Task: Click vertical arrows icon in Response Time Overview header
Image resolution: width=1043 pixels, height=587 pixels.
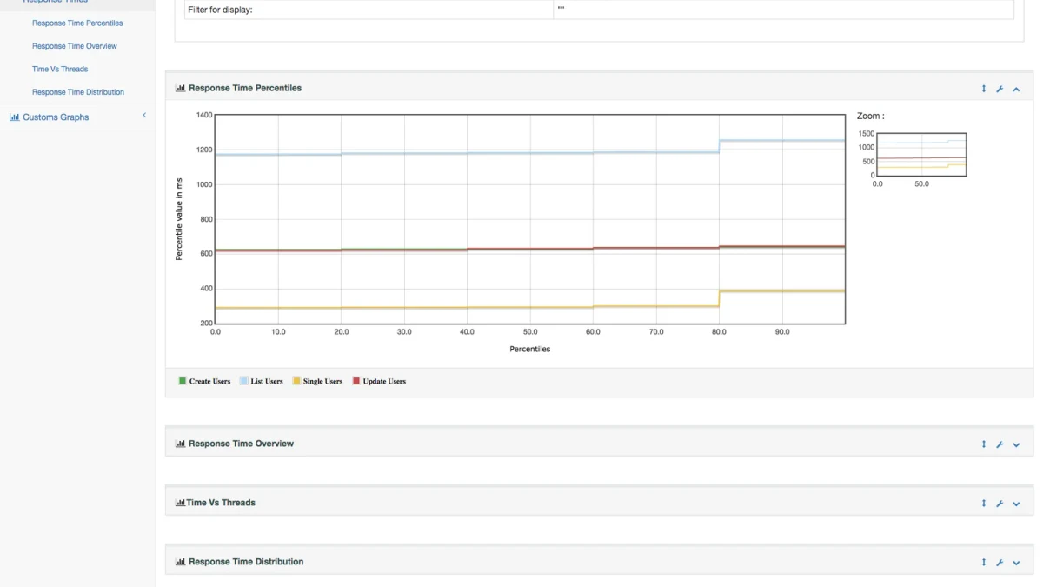Action: (x=984, y=444)
